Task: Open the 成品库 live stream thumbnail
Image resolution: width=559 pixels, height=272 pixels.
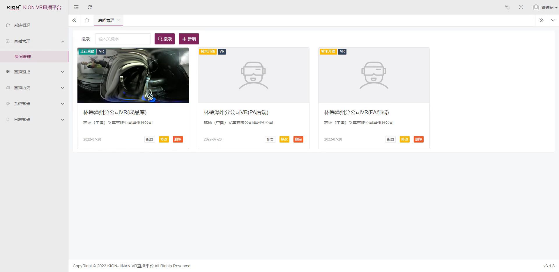Action: (x=133, y=75)
